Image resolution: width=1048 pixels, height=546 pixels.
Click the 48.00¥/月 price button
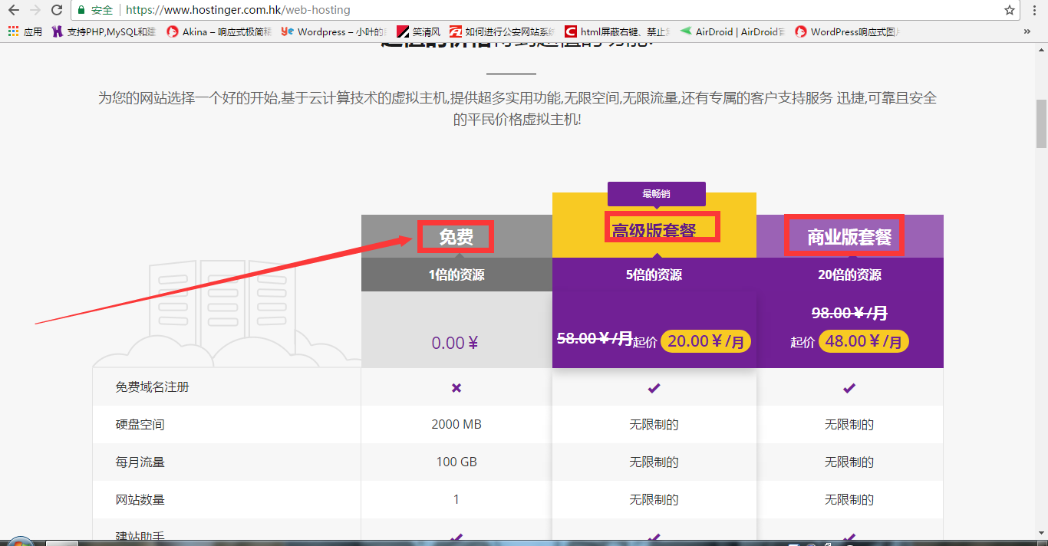tap(864, 340)
